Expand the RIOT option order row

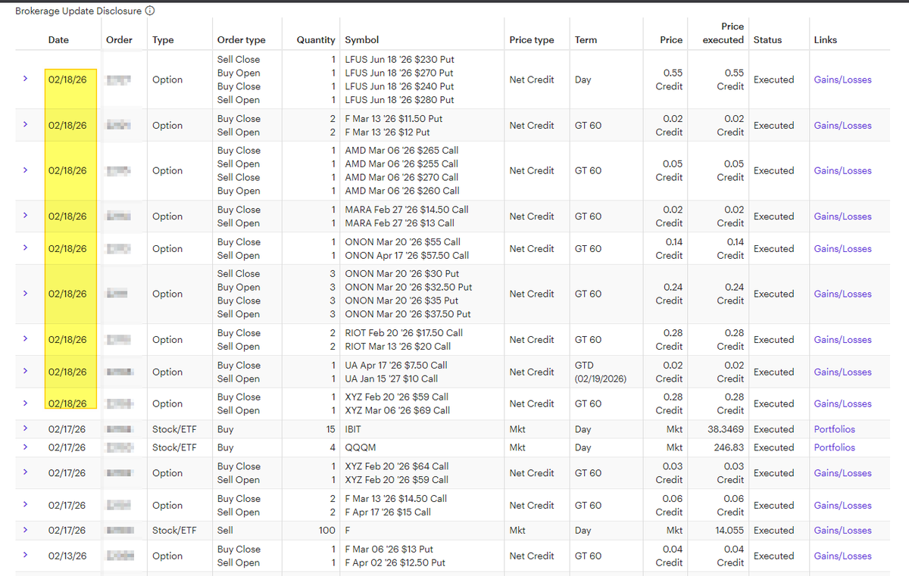coord(25,339)
